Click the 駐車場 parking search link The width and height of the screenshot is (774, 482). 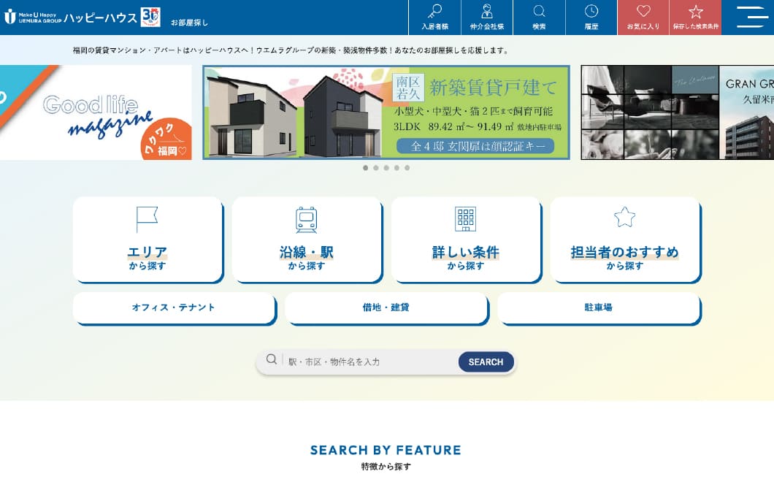599,307
